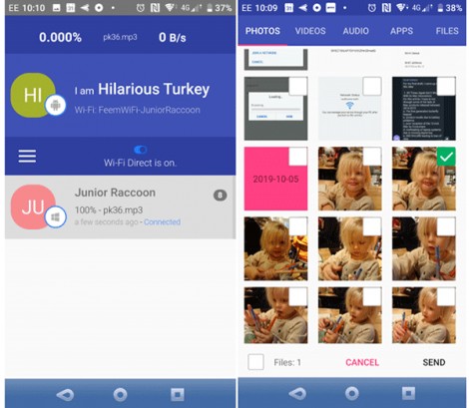469x408 pixels.
Task: Tap the Windows badge on JU avatar
Action: tap(56, 216)
